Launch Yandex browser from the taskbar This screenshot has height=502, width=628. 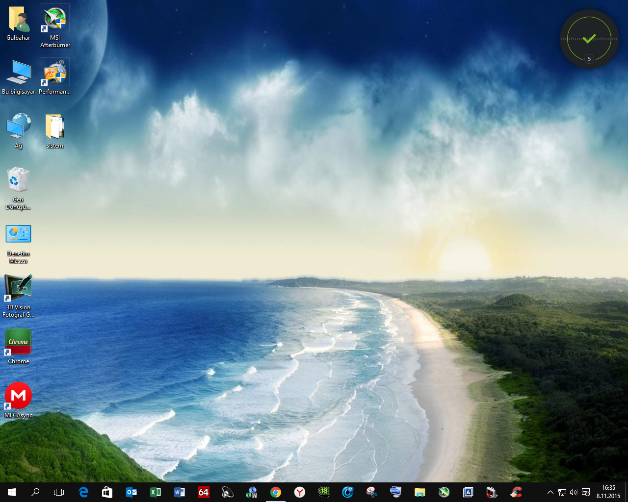[300, 492]
